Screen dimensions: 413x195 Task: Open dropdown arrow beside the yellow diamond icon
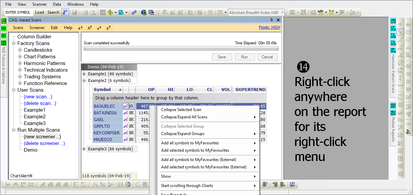pos(116,13)
